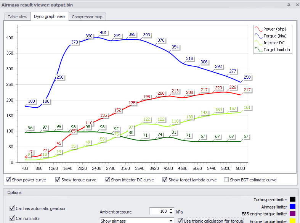Click the torque label 354
This screenshot has height=223, width=300.
coord(175,47)
